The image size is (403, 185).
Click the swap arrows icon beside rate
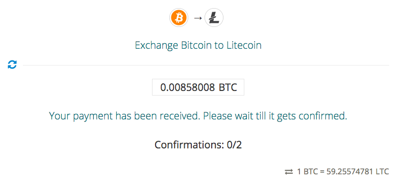pos(289,172)
